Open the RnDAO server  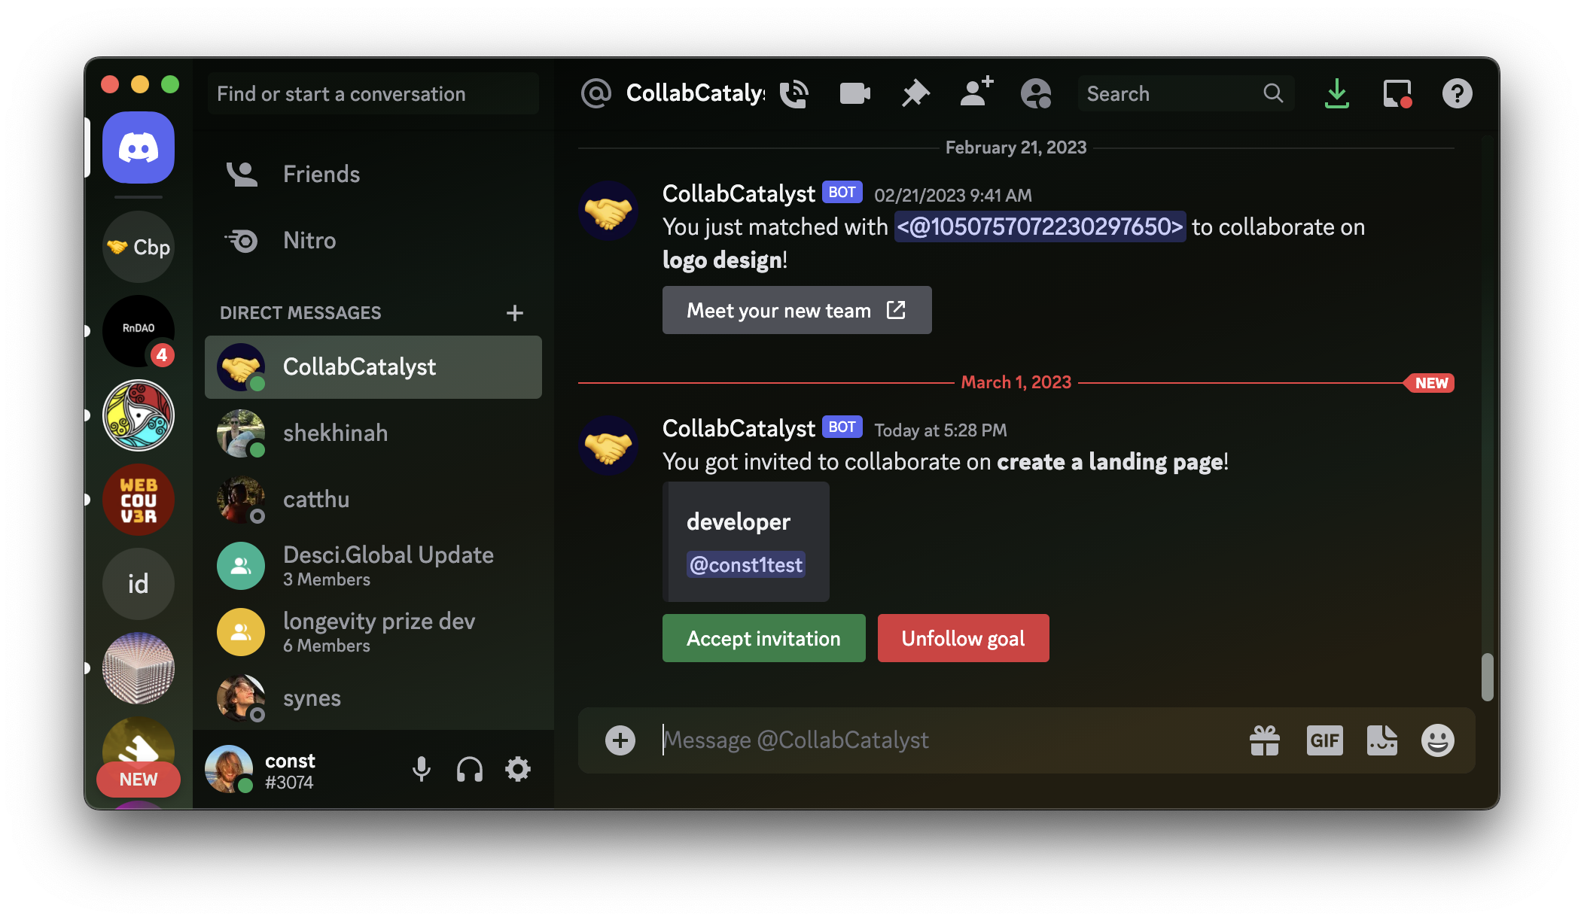(139, 330)
